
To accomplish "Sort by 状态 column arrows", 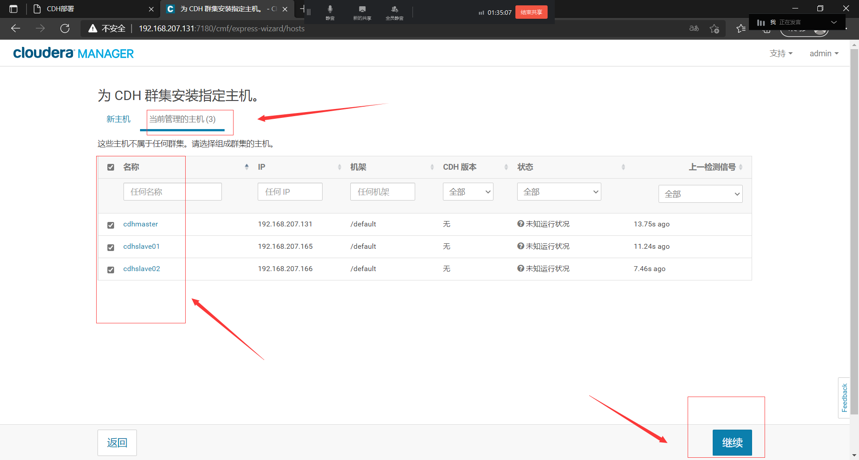I will (x=623, y=167).
